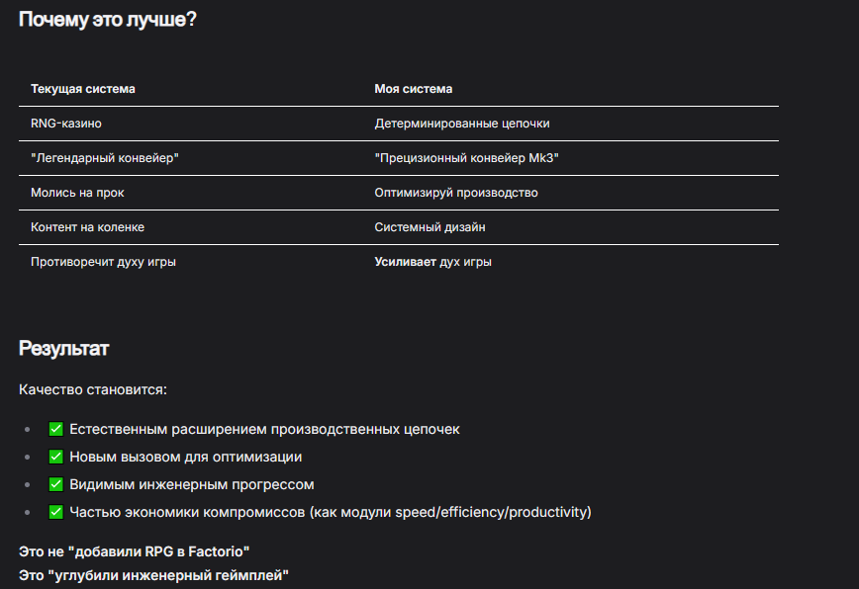Screen dimensions: 859x589
Task: Click the Качество становится: paragraph
Action: (x=93, y=389)
